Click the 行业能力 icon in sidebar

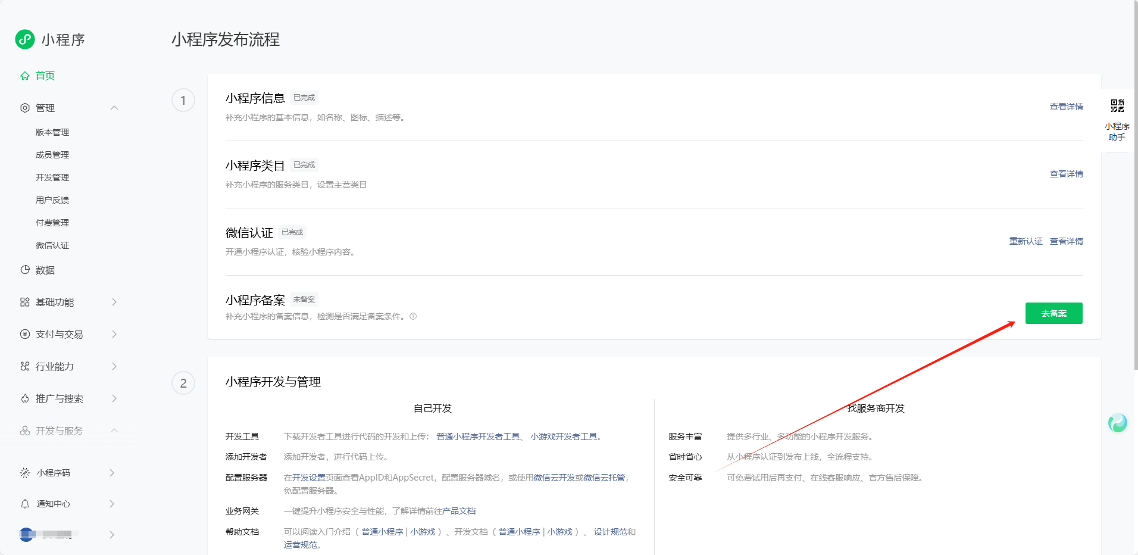coord(24,366)
